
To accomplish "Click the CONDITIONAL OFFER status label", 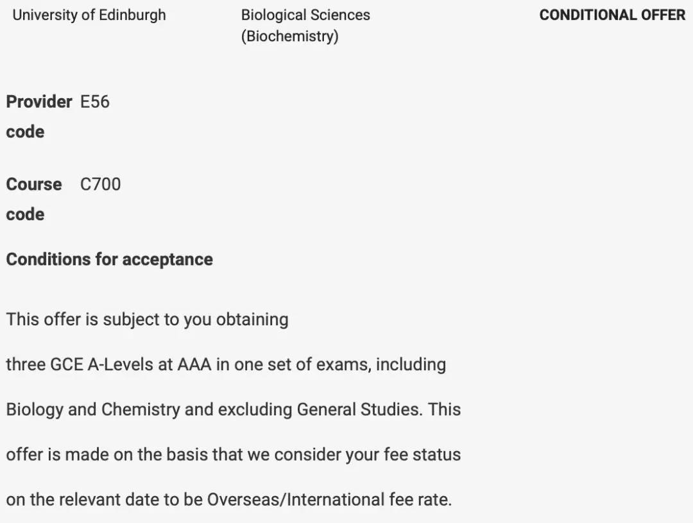I will 612,15.
